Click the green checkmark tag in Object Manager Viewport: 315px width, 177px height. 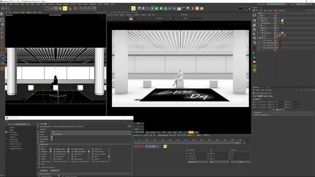(280, 21)
